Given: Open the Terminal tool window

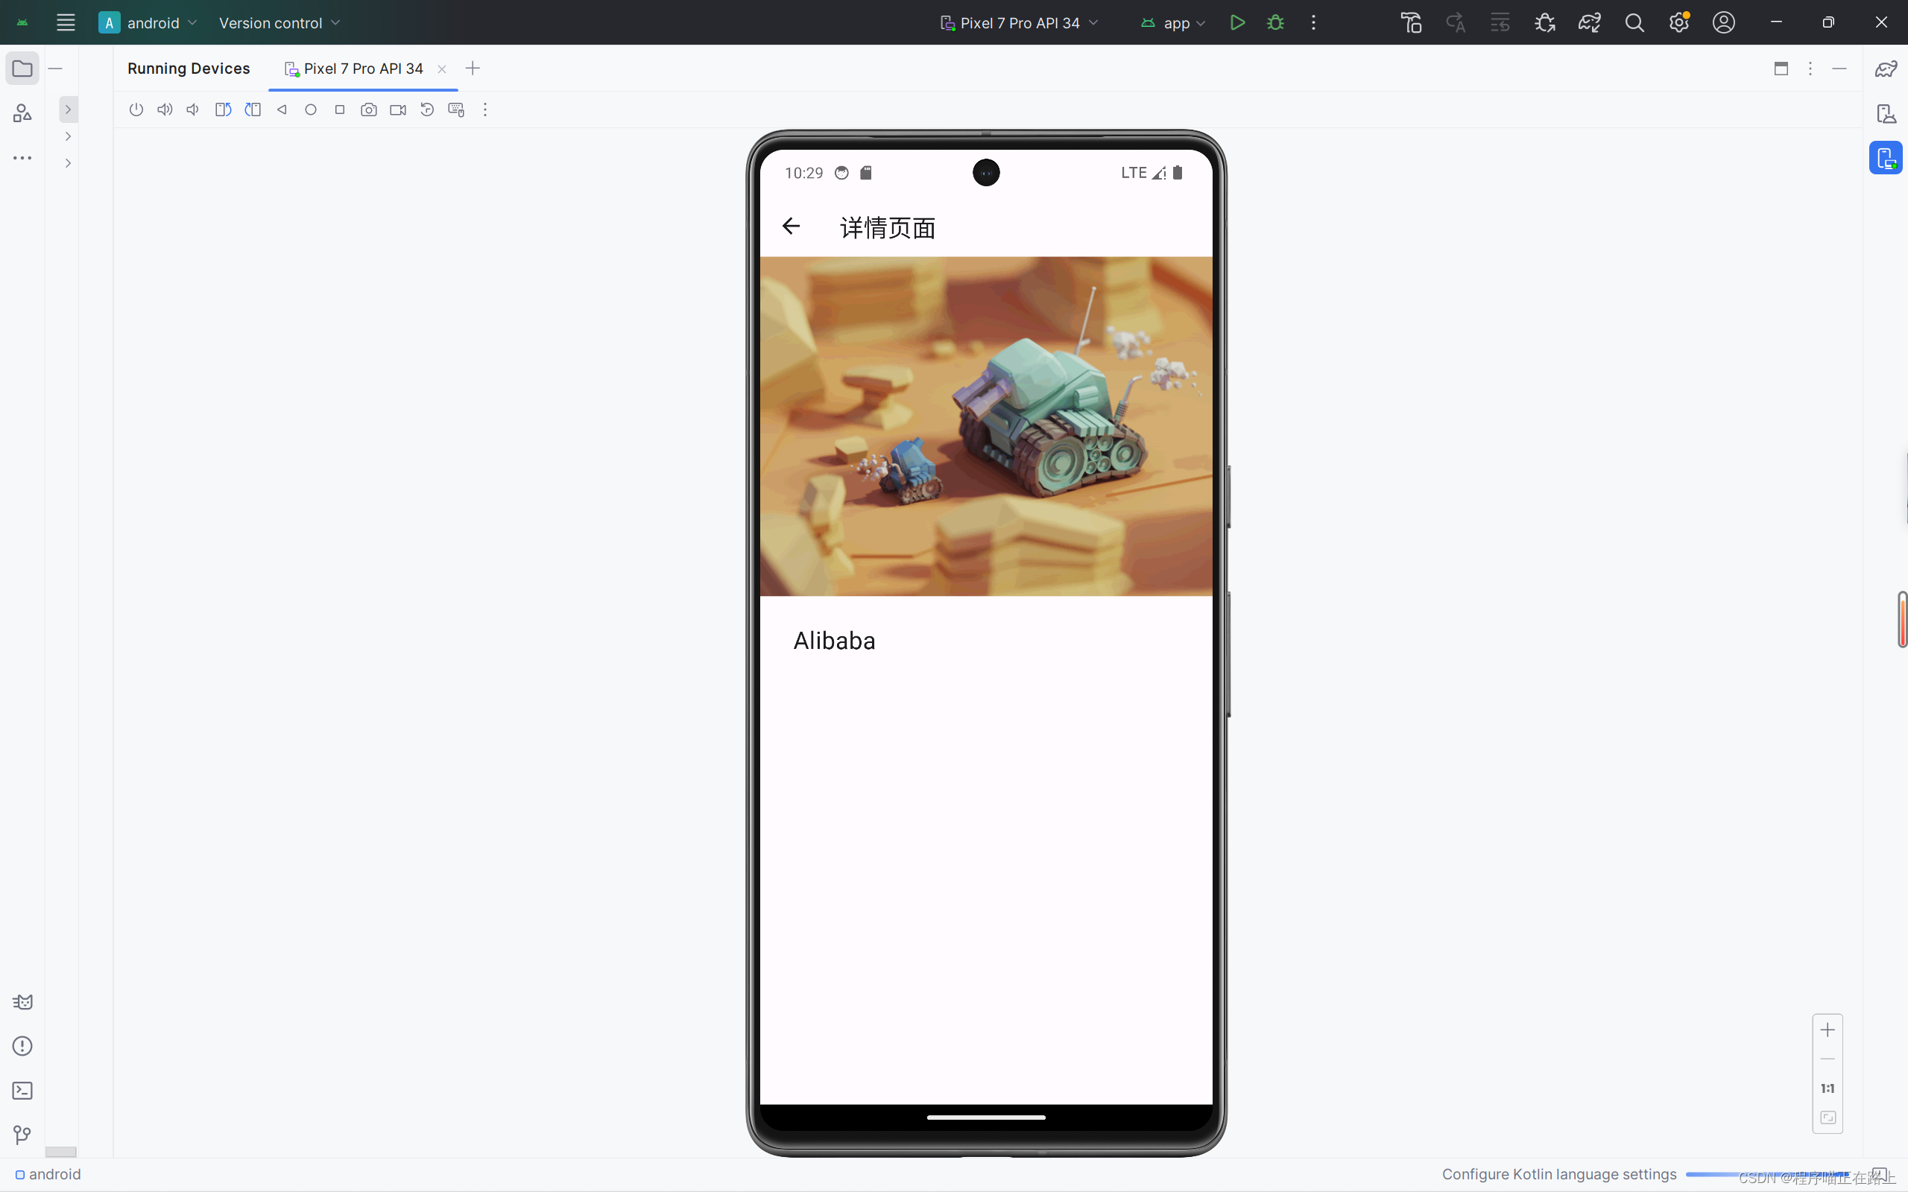Looking at the screenshot, I should click(x=22, y=1091).
